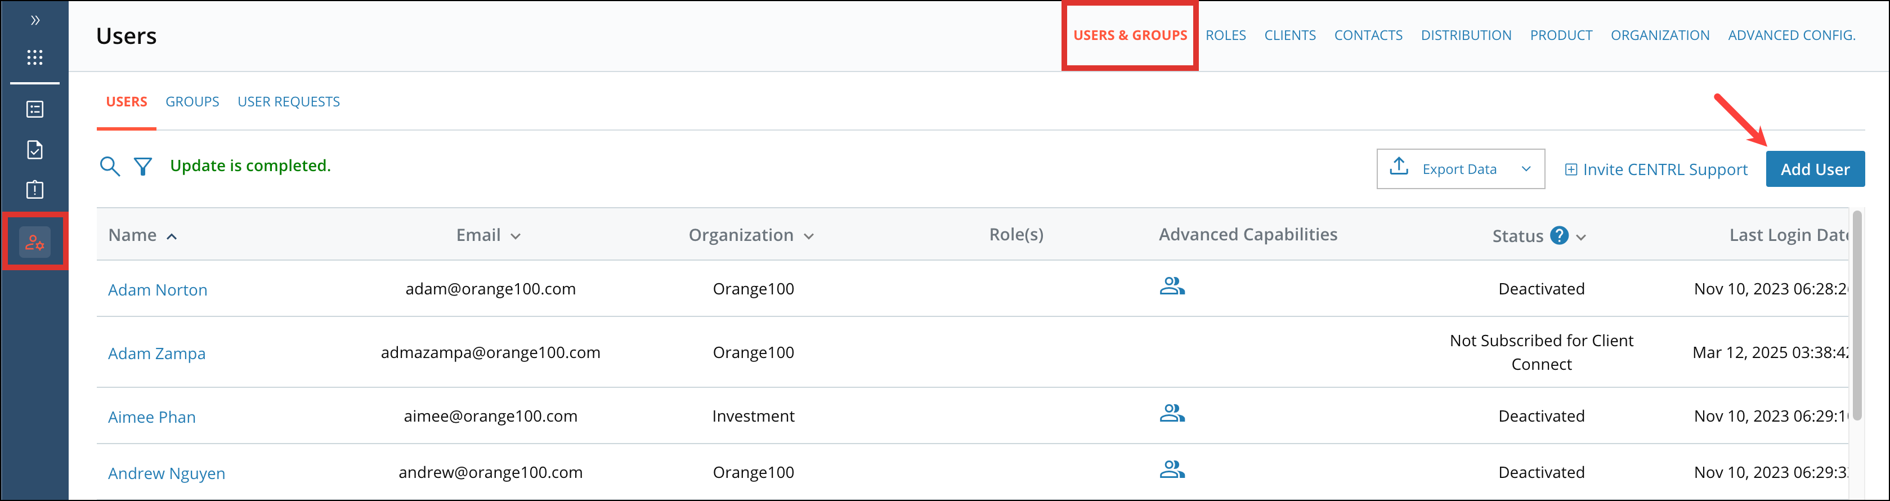Click the export upload icon
The width and height of the screenshot is (1890, 501).
click(1399, 167)
